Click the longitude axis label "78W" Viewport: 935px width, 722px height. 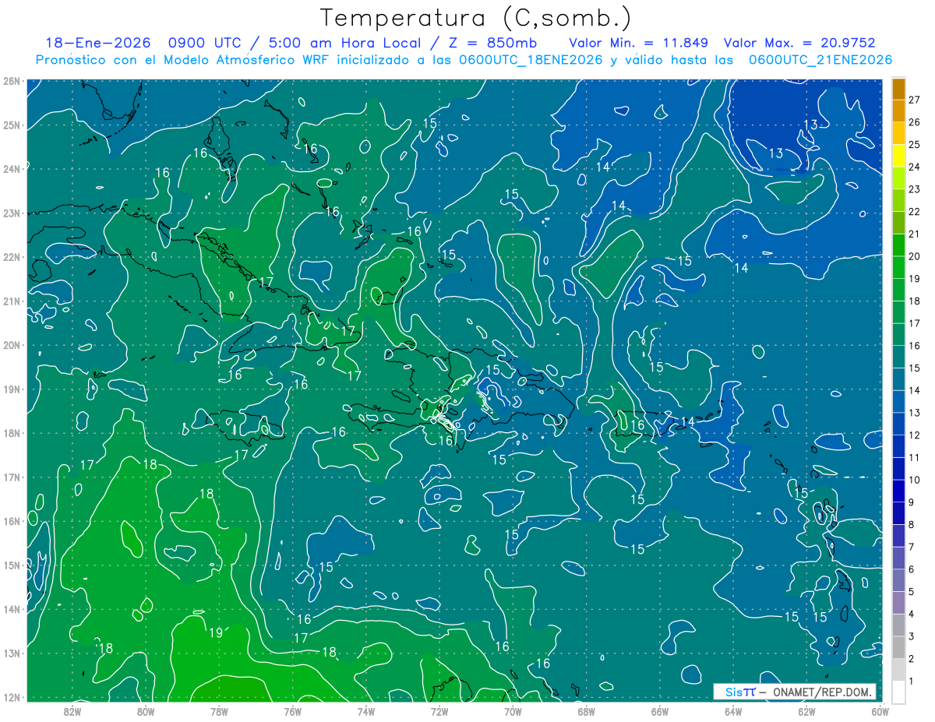[x=219, y=711]
